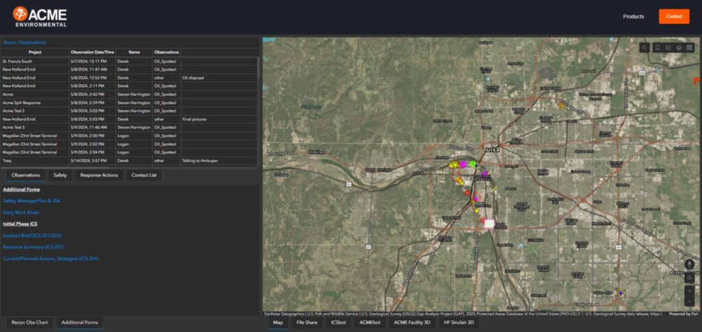Select the Map tab
This screenshot has height=332, width=702.
pyautogui.click(x=278, y=322)
